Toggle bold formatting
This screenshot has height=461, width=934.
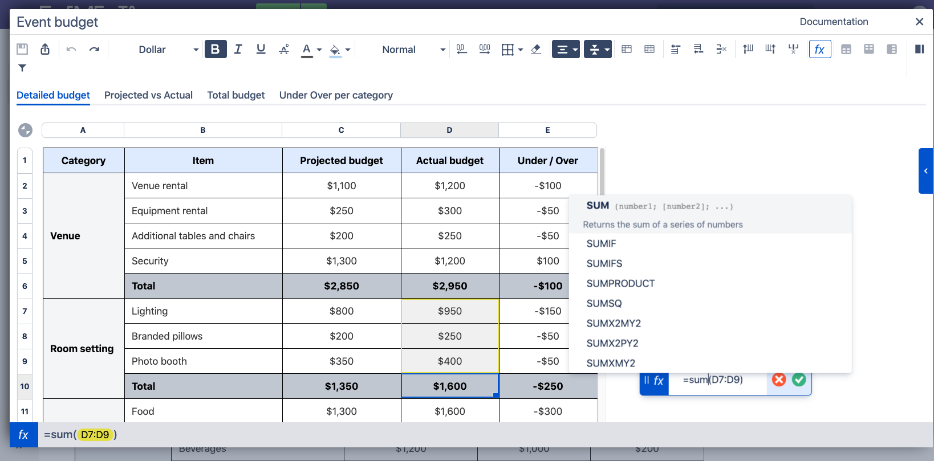pos(216,49)
